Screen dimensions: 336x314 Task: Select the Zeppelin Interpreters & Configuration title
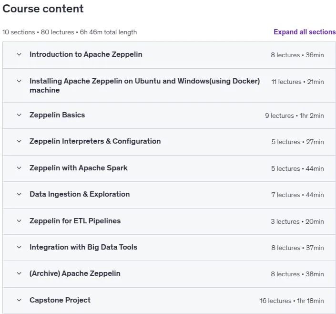coord(95,141)
